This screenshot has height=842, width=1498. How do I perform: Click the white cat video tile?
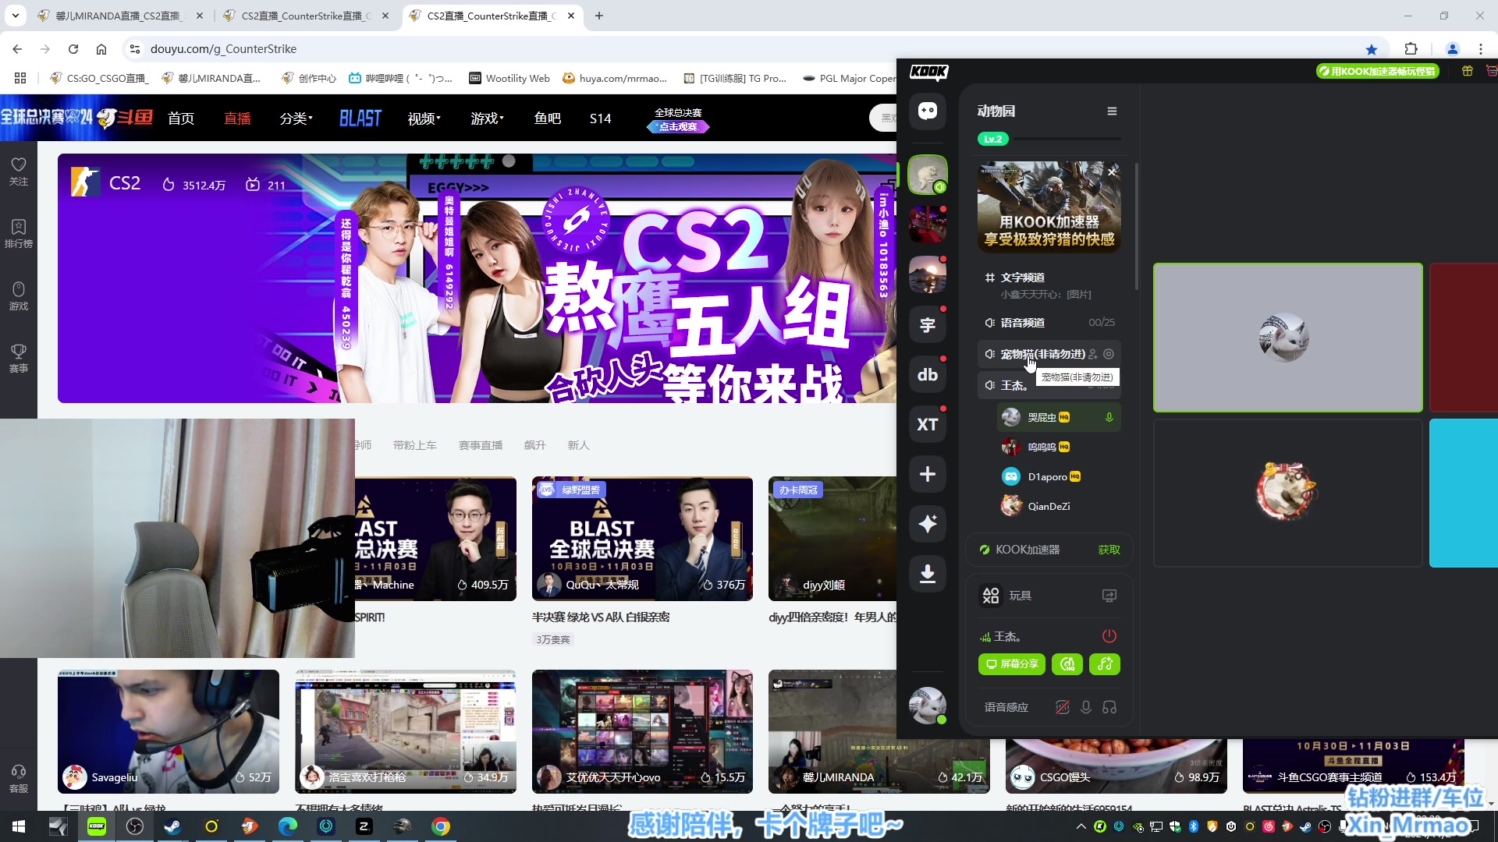pos(1287,338)
